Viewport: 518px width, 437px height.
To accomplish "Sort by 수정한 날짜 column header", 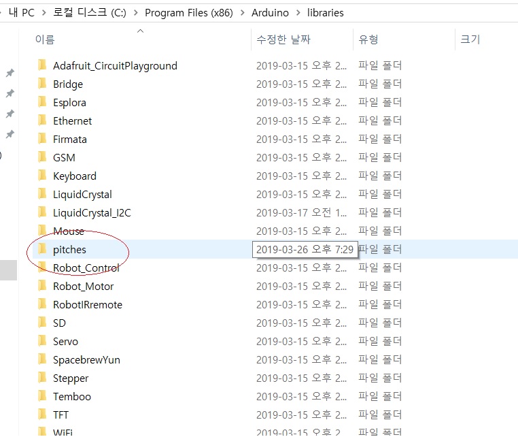I will [x=283, y=39].
